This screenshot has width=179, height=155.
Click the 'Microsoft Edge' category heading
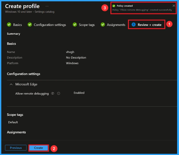coord(26,84)
